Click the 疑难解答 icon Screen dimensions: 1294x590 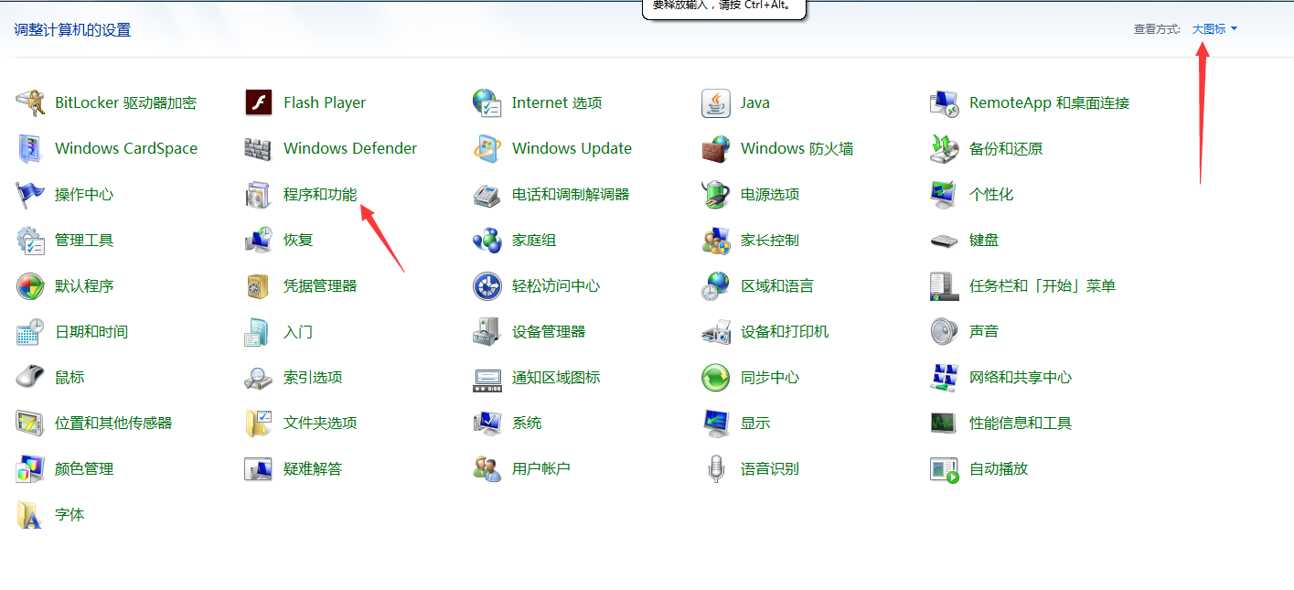(x=259, y=468)
